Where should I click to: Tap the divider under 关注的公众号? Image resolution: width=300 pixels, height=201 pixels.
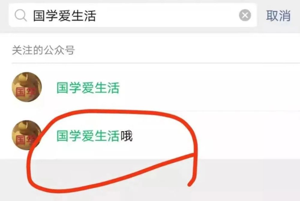point(156,63)
